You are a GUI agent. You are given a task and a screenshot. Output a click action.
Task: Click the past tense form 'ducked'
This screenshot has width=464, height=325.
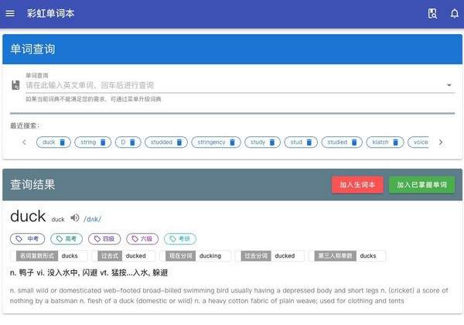(135, 255)
